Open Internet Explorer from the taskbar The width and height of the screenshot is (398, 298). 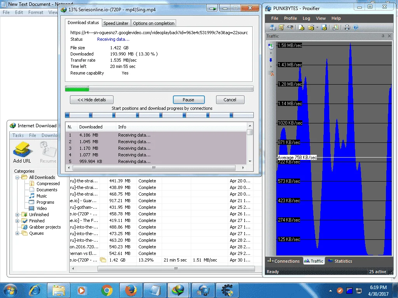coord(35,290)
